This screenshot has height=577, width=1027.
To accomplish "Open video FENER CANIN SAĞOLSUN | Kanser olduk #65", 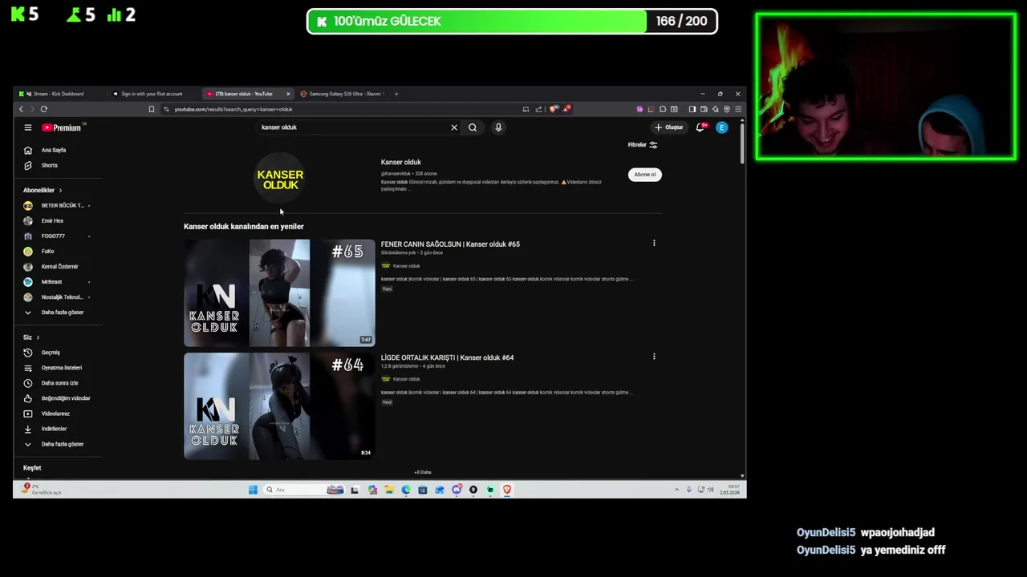I will point(450,244).
